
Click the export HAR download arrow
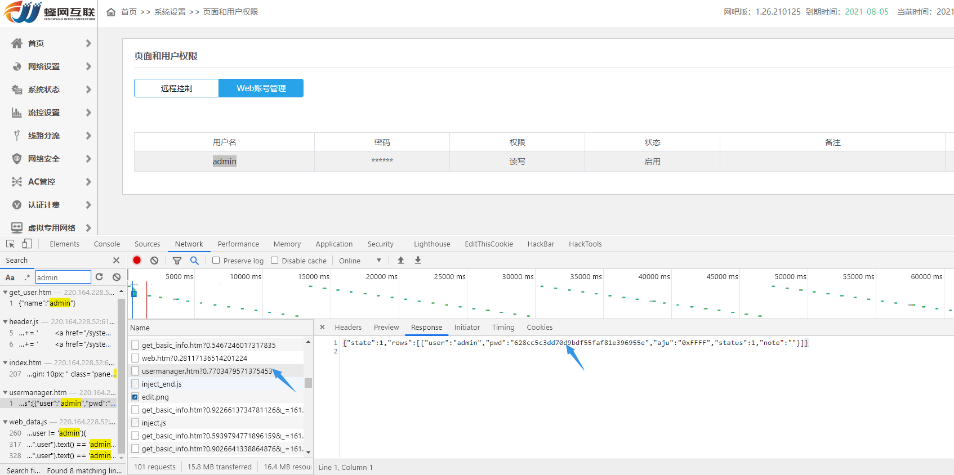coord(418,261)
